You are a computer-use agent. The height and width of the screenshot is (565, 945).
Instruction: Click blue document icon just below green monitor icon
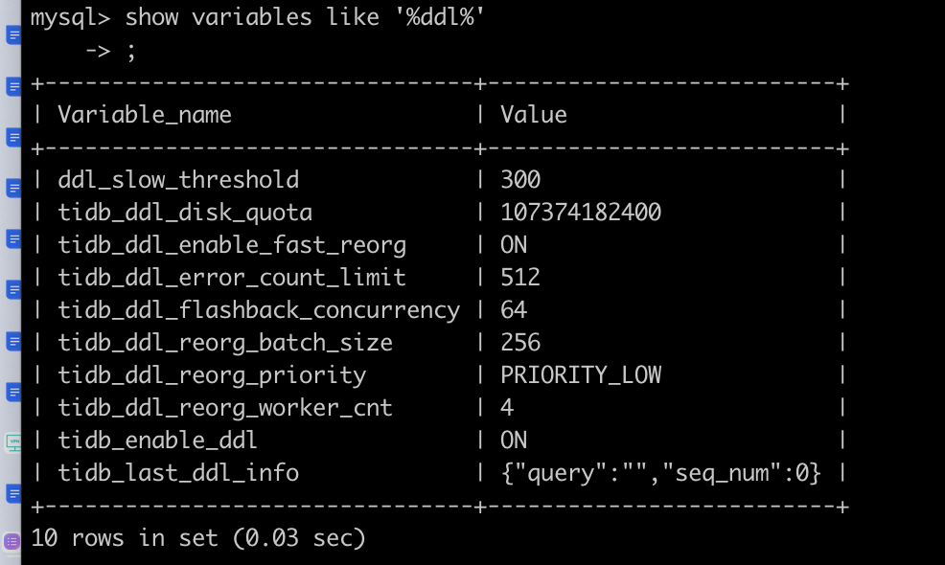click(13, 494)
